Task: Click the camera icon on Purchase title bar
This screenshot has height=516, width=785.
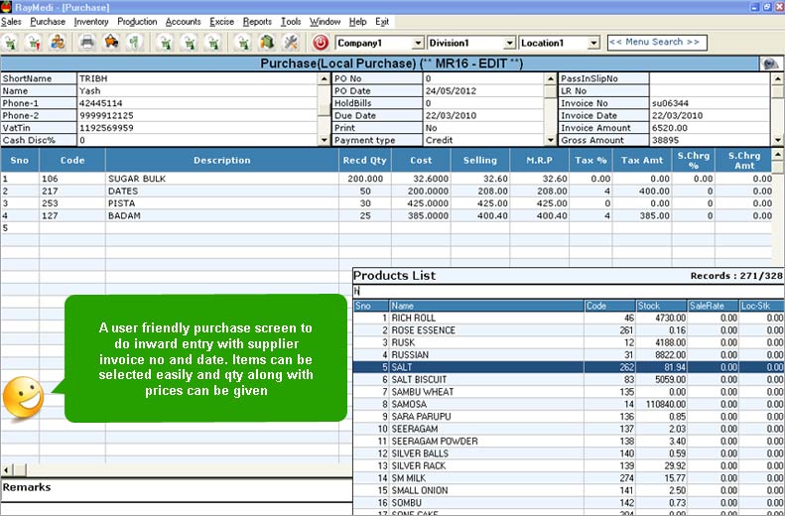Action: pyautogui.click(x=770, y=64)
